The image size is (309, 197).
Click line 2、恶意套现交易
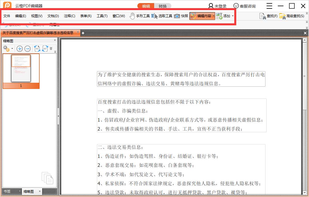tap(146, 165)
